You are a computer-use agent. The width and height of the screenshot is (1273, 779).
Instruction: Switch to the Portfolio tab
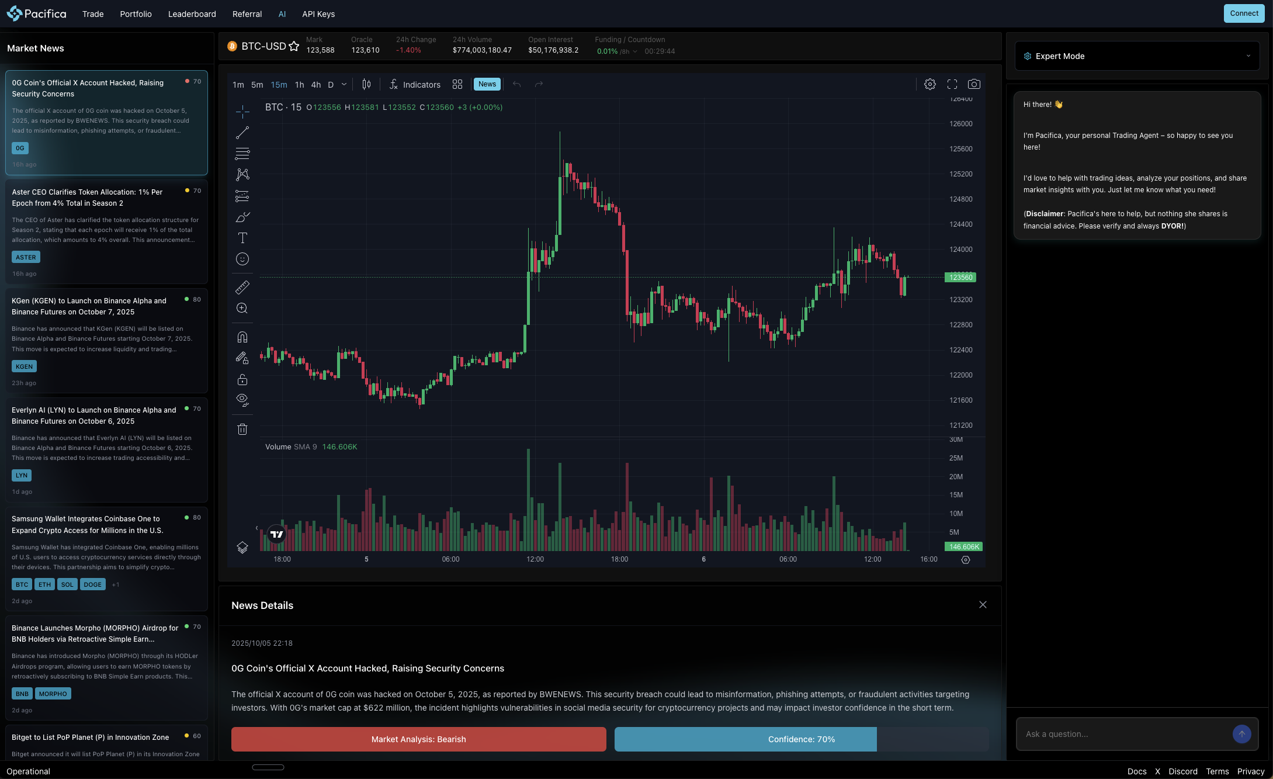pyautogui.click(x=136, y=14)
